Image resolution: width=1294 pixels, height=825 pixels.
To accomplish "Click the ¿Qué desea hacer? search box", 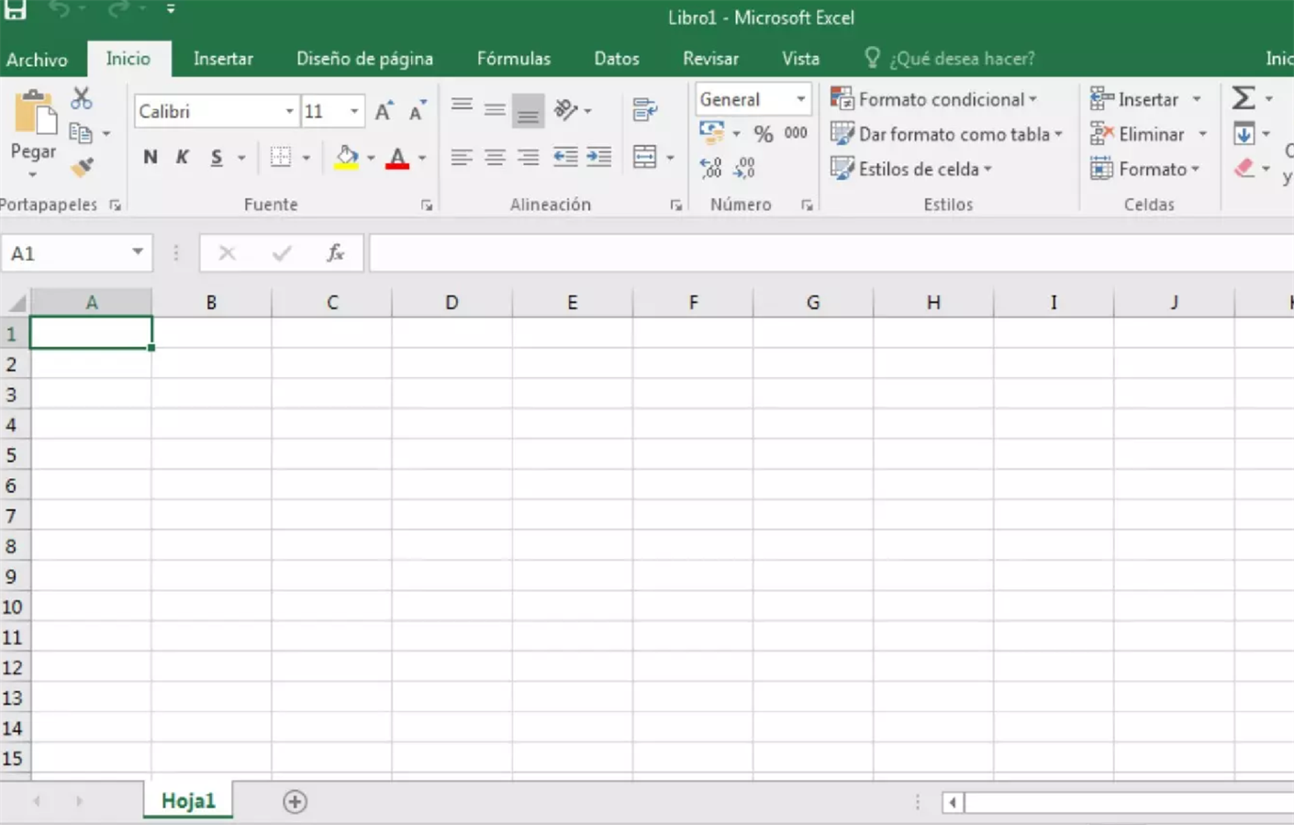I will [x=950, y=59].
